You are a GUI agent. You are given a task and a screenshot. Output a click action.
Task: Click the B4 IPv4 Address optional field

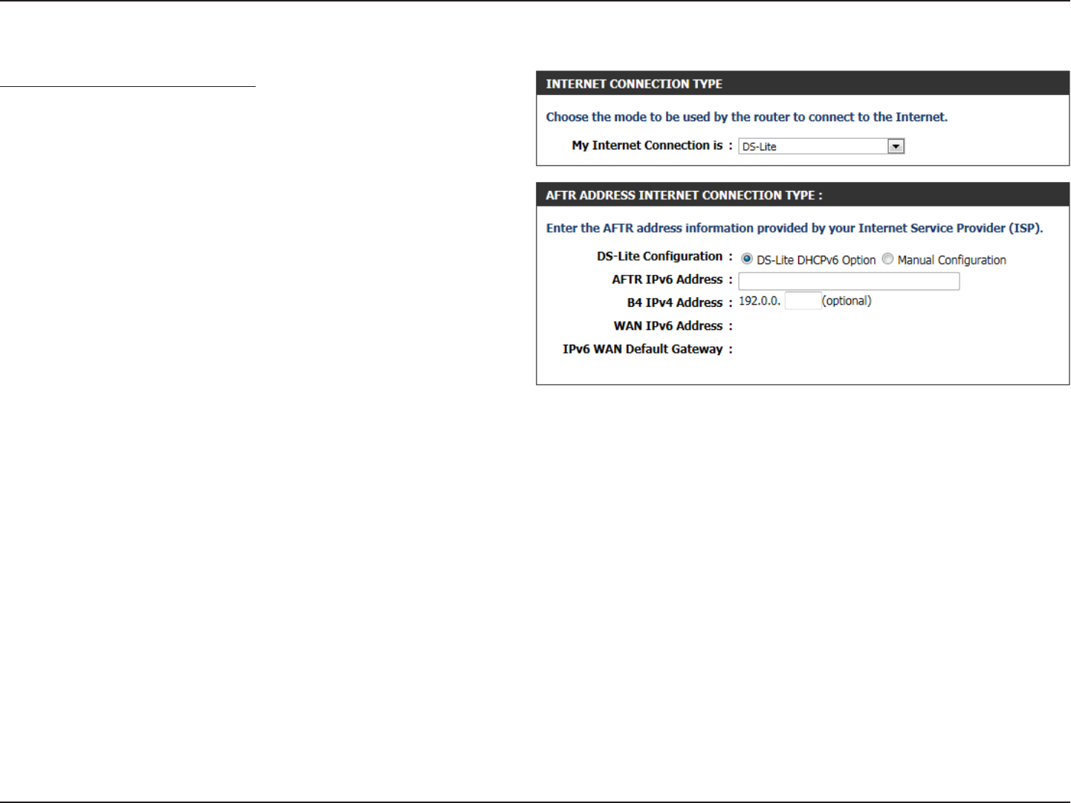point(803,301)
